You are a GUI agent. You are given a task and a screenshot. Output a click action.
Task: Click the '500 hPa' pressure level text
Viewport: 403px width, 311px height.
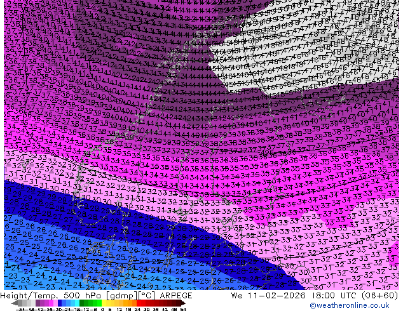[x=83, y=296]
